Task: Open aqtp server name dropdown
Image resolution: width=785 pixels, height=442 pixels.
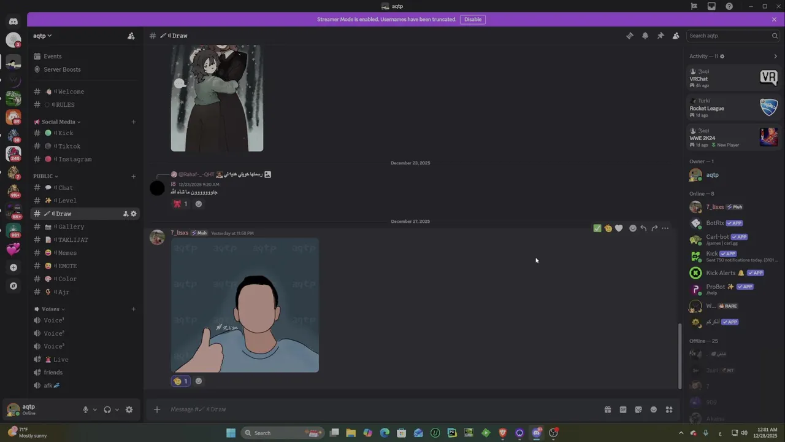Action: (x=42, y=36)
